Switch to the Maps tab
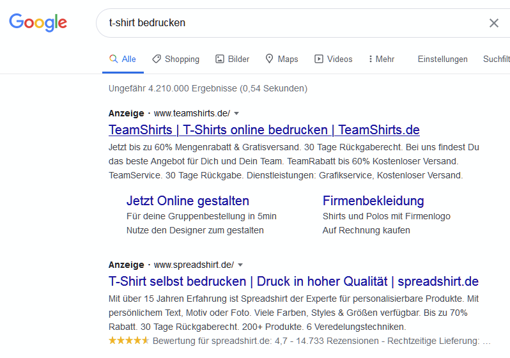 click(x=282, y=59)
